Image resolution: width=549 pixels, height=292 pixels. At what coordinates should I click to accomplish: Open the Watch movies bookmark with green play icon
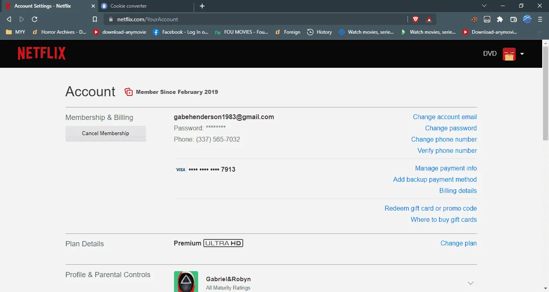428,32
